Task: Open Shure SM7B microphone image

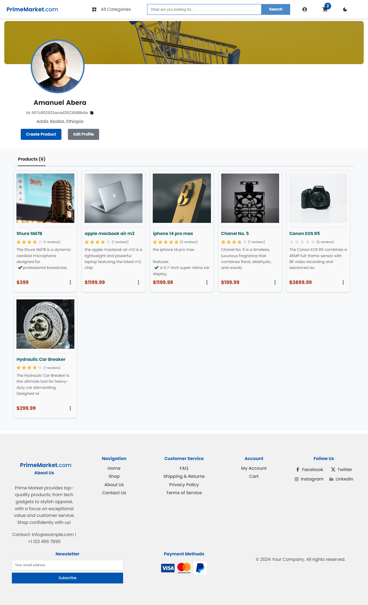Action: [45, 198]
